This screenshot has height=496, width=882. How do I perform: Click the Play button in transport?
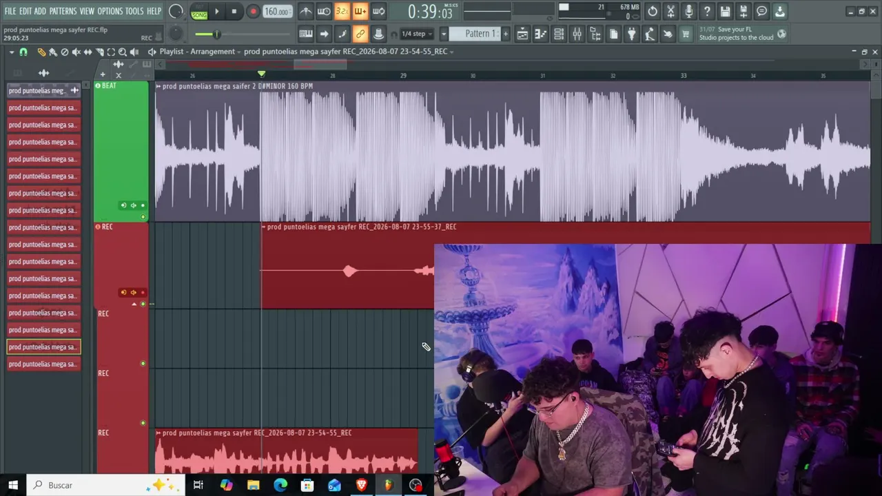216,12
